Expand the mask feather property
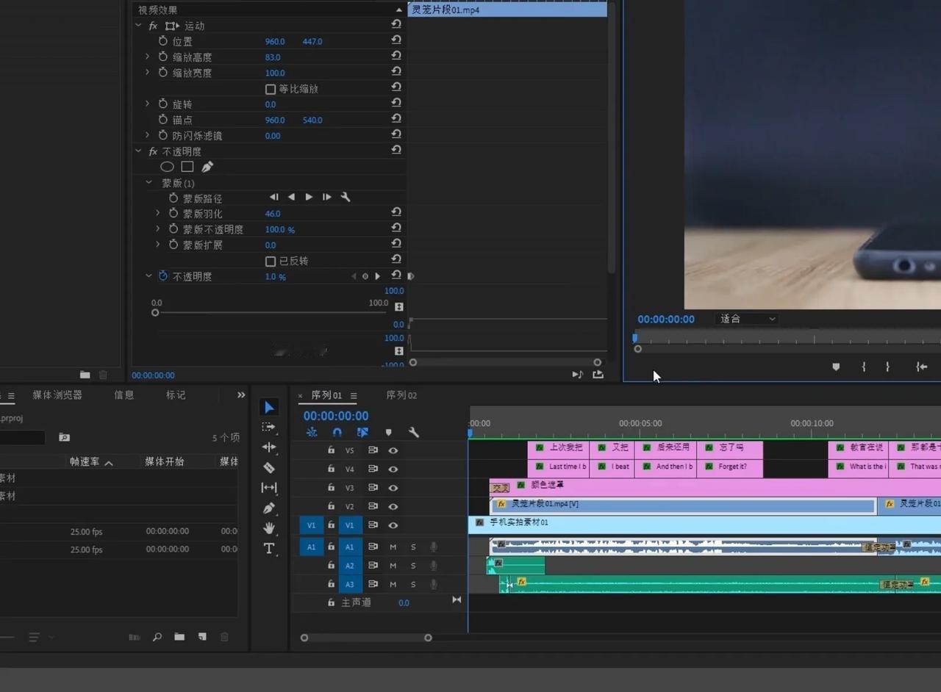 (157, 213)
